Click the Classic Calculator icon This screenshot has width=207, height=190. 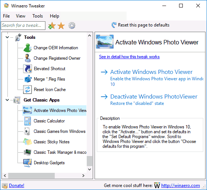coord(28,121)
